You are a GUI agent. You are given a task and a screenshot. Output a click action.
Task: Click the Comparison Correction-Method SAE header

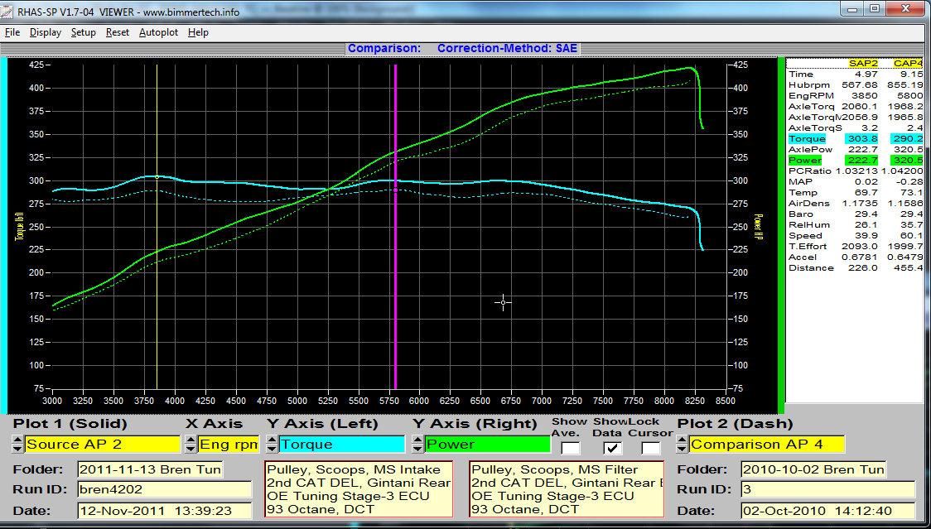click(x=462, y=49)
